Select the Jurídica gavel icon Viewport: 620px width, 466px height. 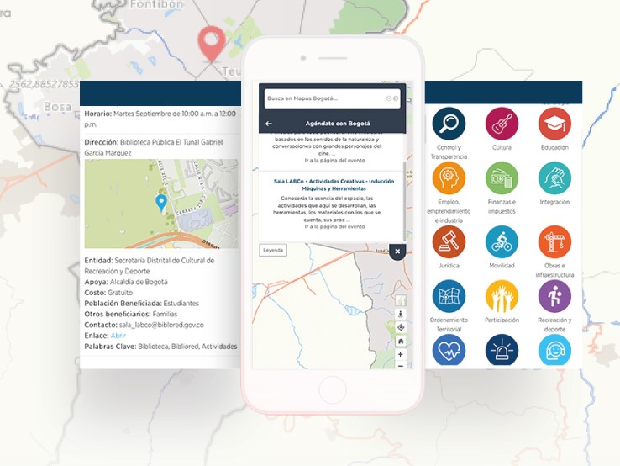pyautogui.click(x=449, y=241)
